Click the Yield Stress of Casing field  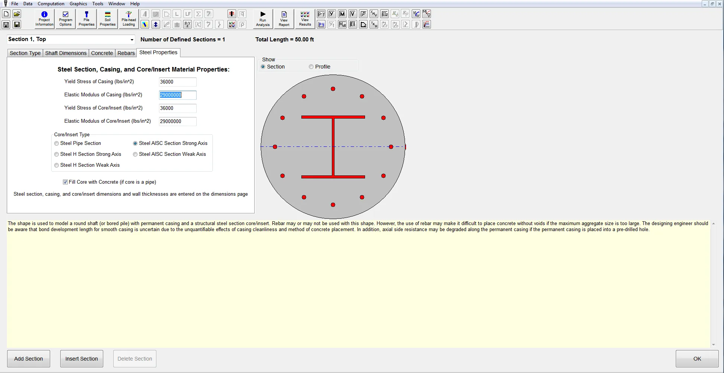[x=177, y=82]
